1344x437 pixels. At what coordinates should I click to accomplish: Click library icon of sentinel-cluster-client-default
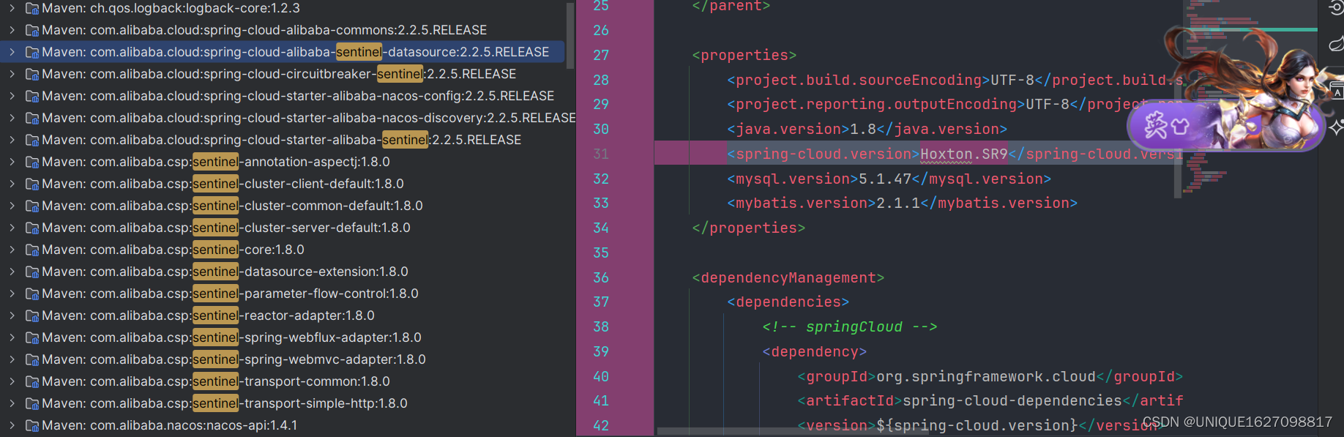[32, 184]
